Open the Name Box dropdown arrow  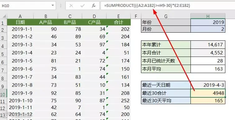(x=53, y=6)
